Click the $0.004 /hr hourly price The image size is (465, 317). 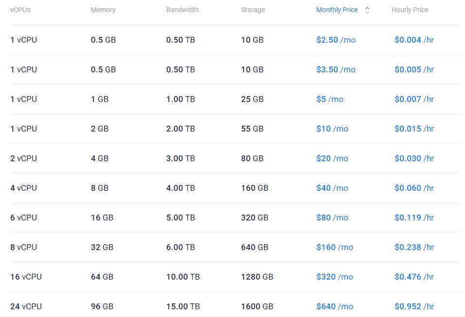(x=414, y=40)
